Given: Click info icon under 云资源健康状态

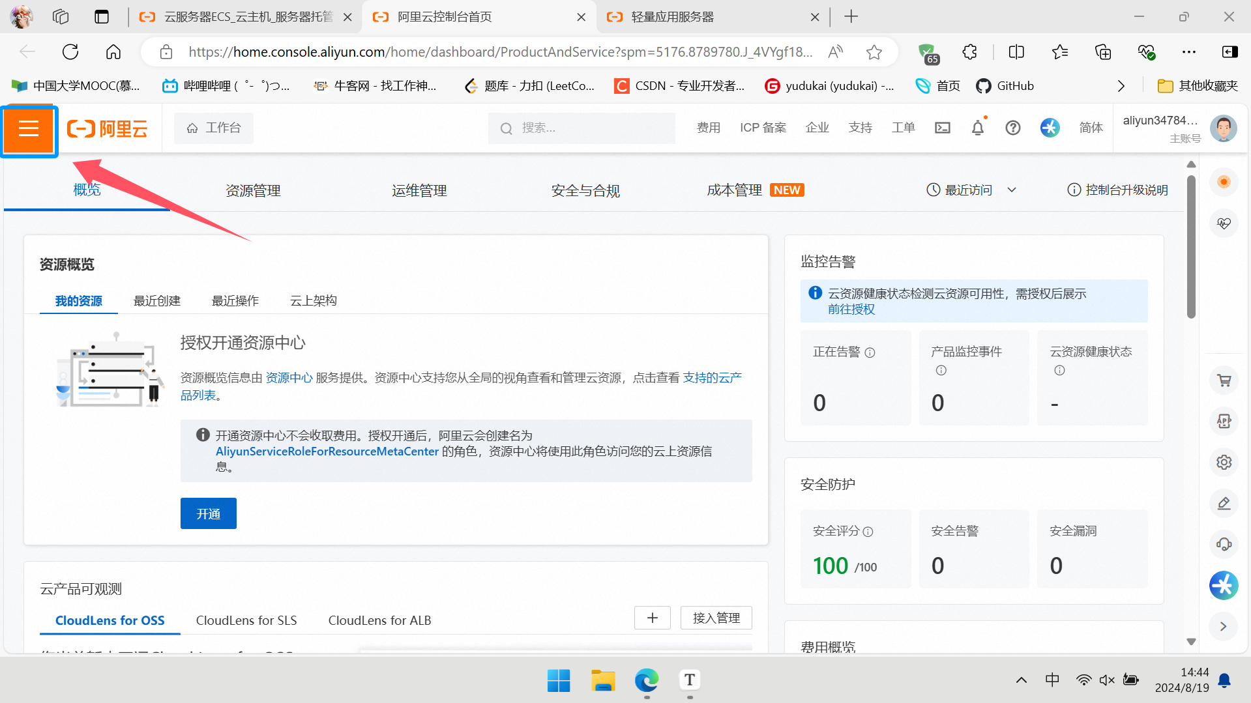Looking at the screenshot, I should point(1059,370).
